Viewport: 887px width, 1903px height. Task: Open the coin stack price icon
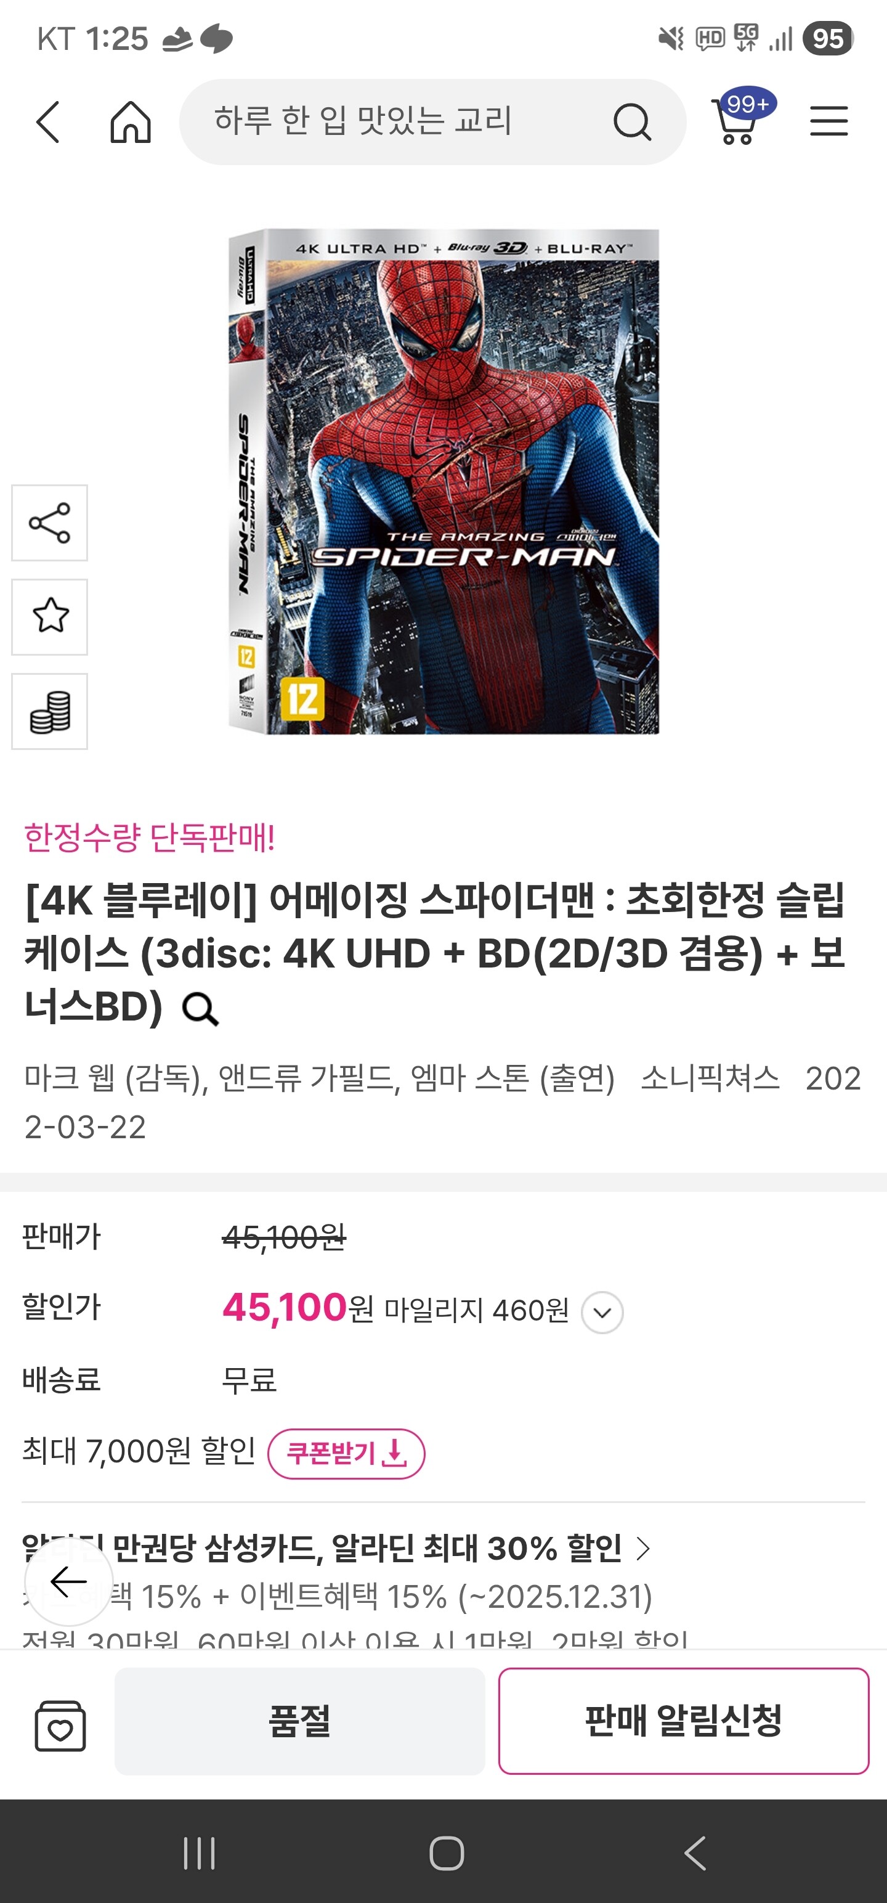49,711
